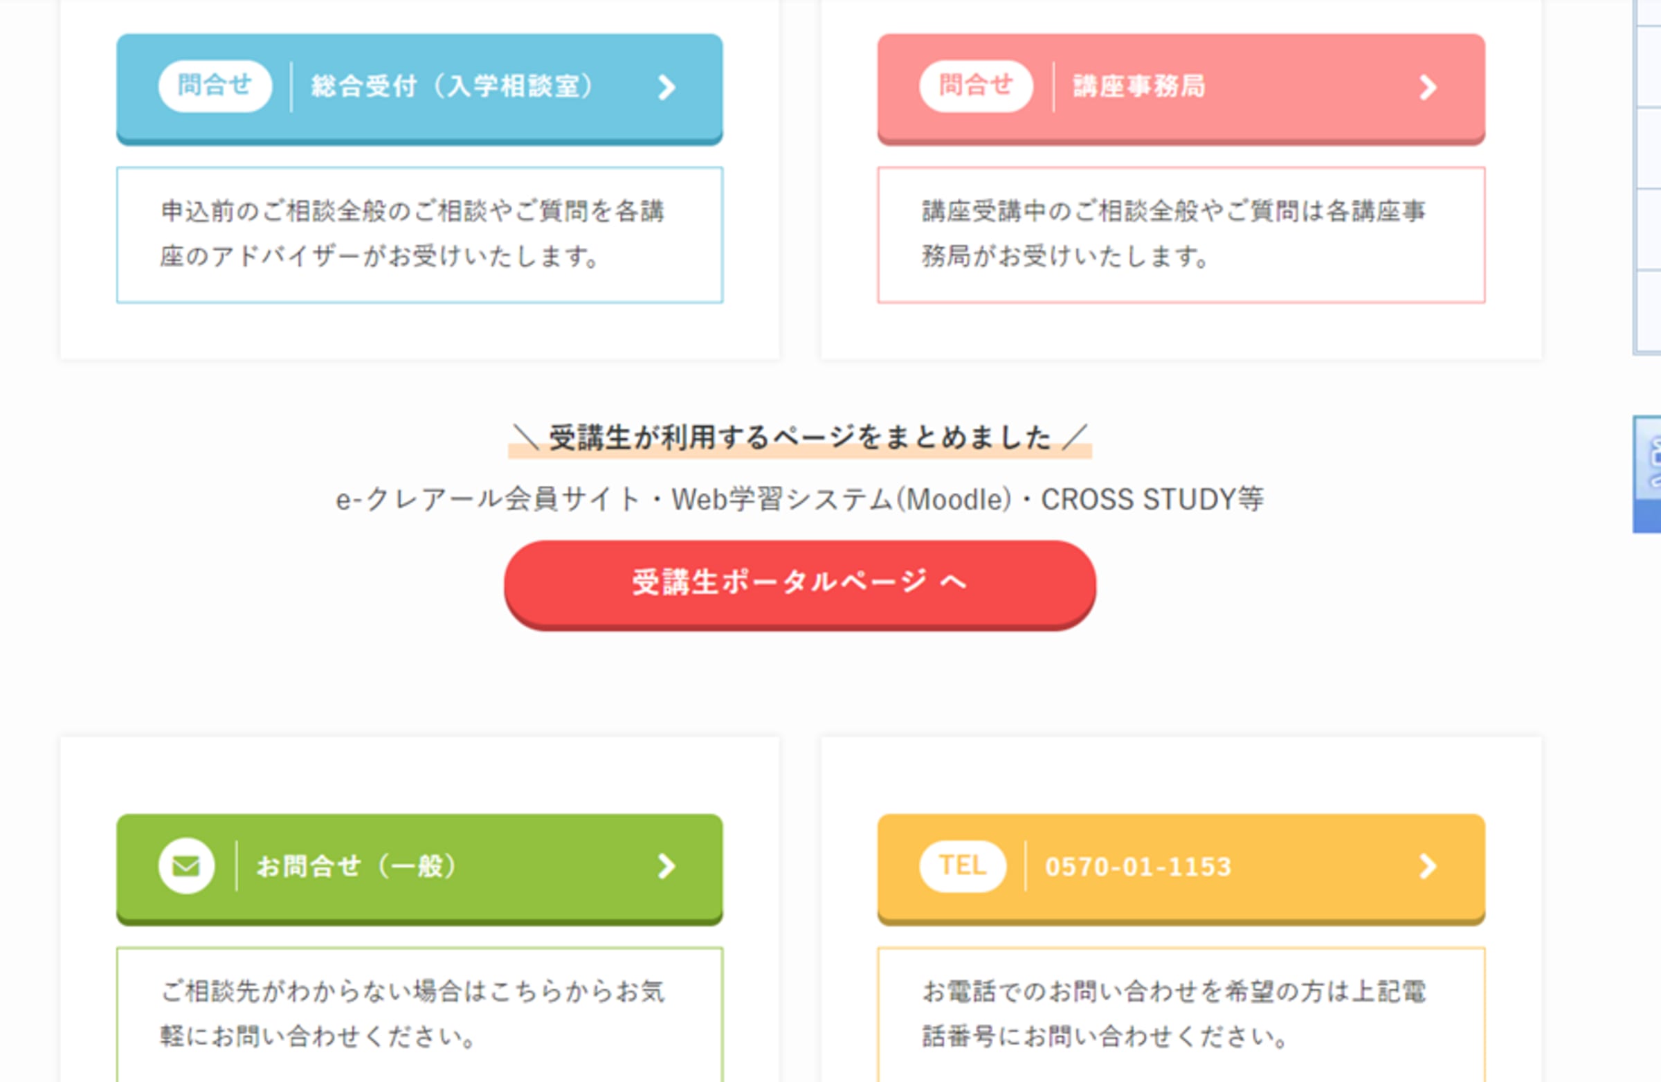Click the arrow on the 講座事務局 button
The image size is (1661, 1082).
click(1428, 87)
